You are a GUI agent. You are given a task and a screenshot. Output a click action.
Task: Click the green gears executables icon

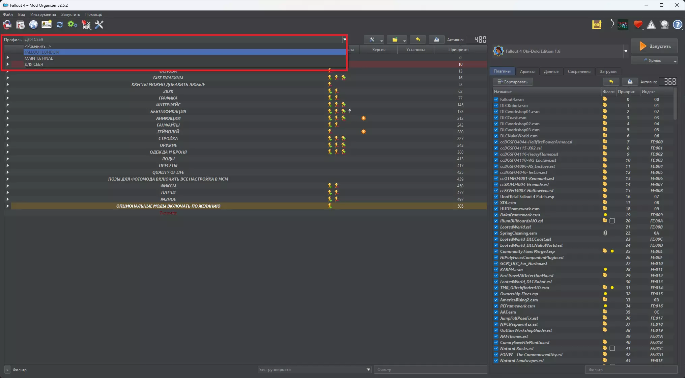coord(73,25)
